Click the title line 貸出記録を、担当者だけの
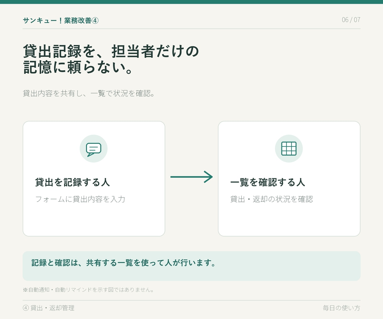The image size is (383, 319). click(111, 51)
